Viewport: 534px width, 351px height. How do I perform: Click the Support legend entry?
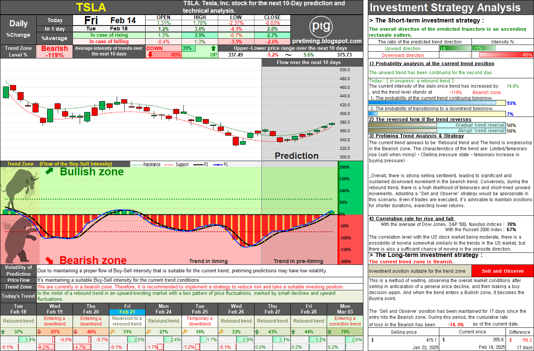click(177, 164)
